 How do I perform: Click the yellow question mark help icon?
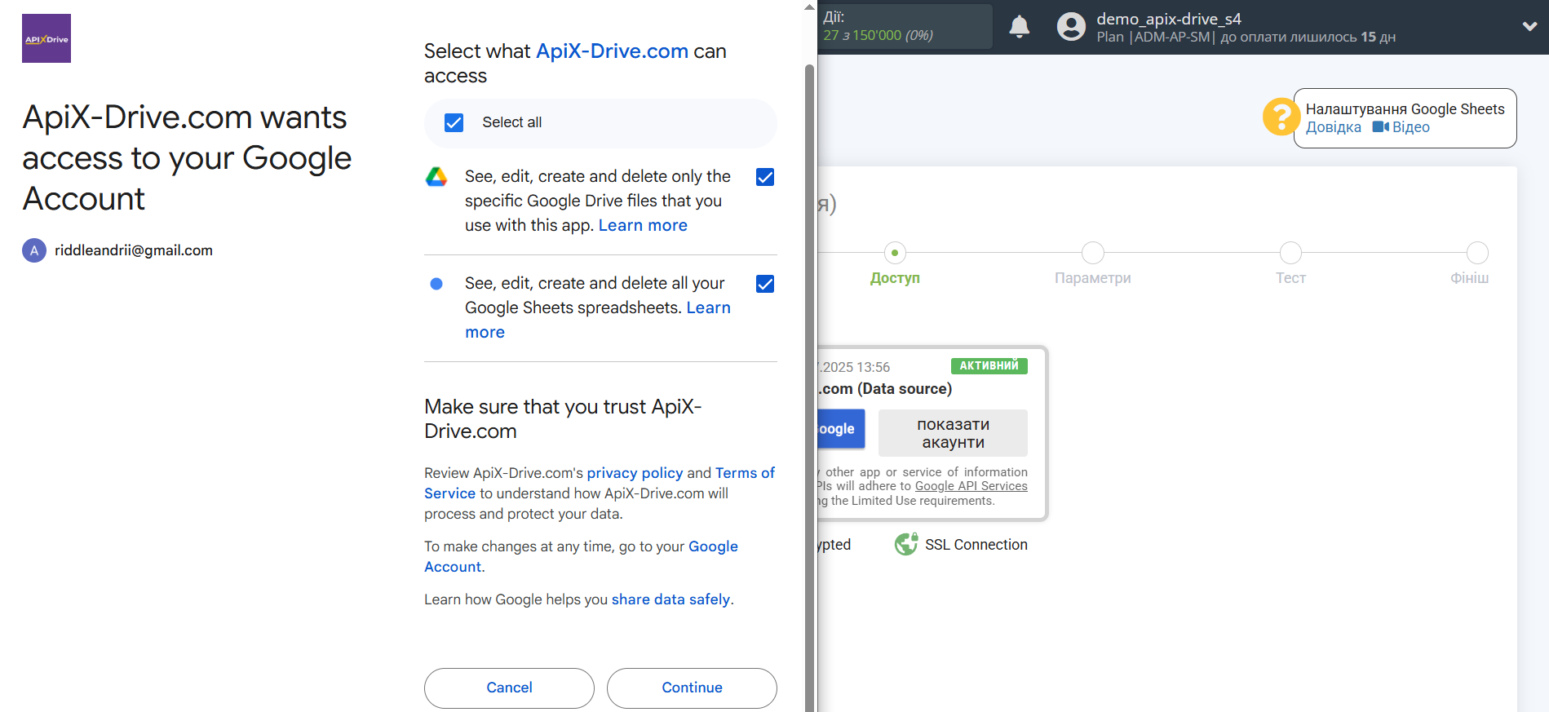tap(1281, 117)
